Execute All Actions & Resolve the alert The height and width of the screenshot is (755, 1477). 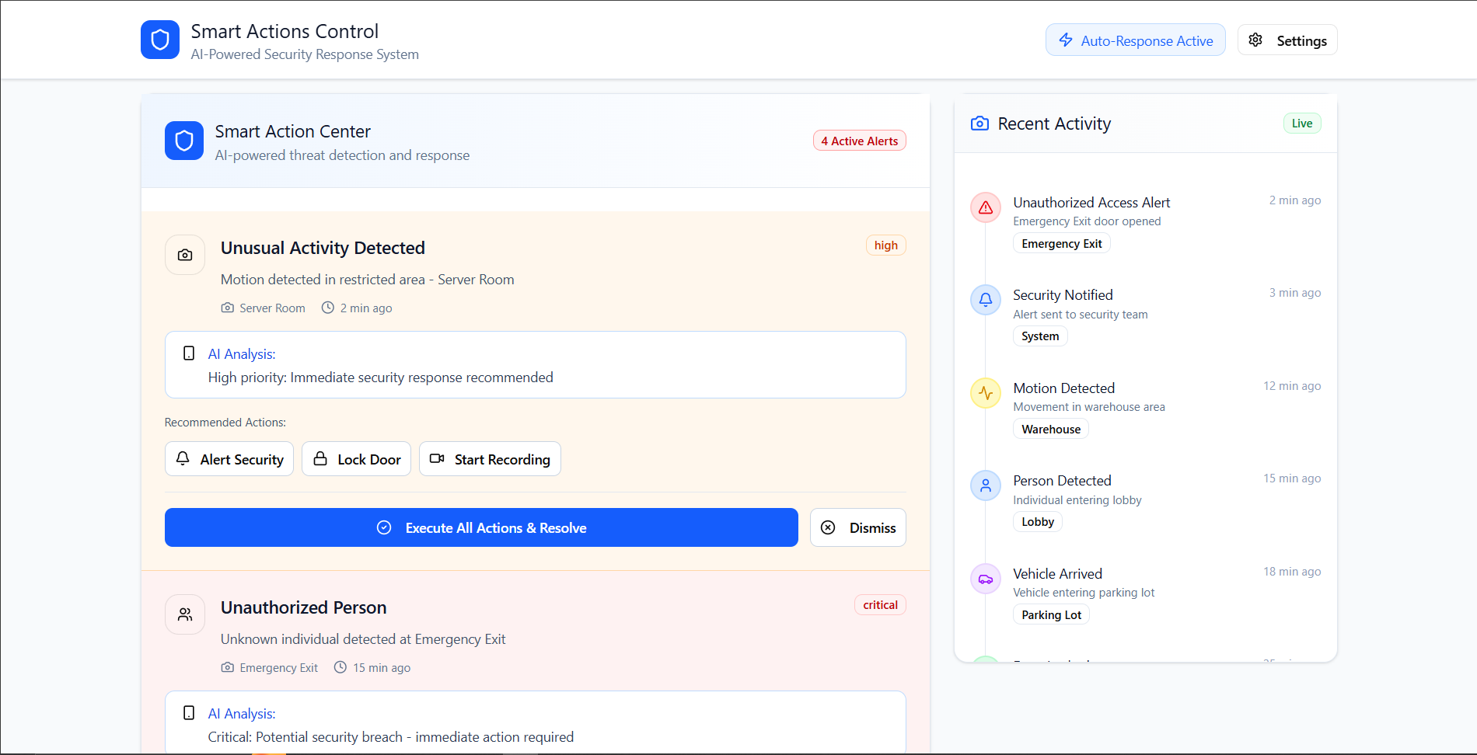[x=481, y=527]
